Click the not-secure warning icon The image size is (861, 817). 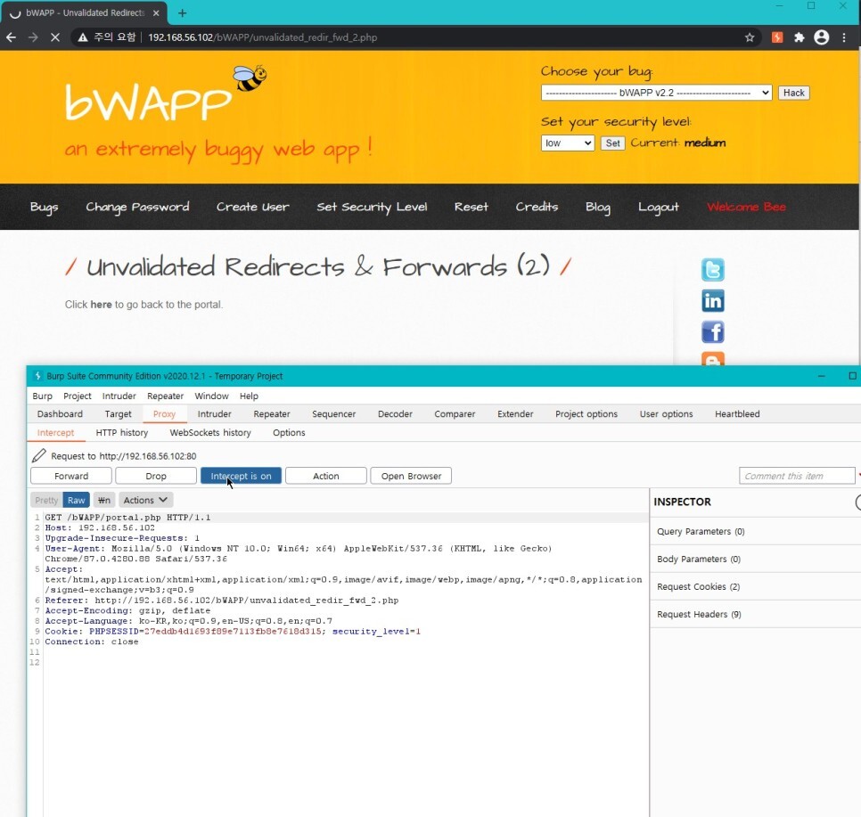(82, 37)
